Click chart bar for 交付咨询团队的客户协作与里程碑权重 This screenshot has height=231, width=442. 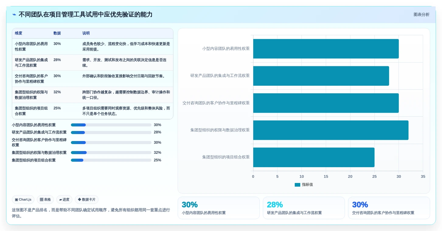click(326, 103)
